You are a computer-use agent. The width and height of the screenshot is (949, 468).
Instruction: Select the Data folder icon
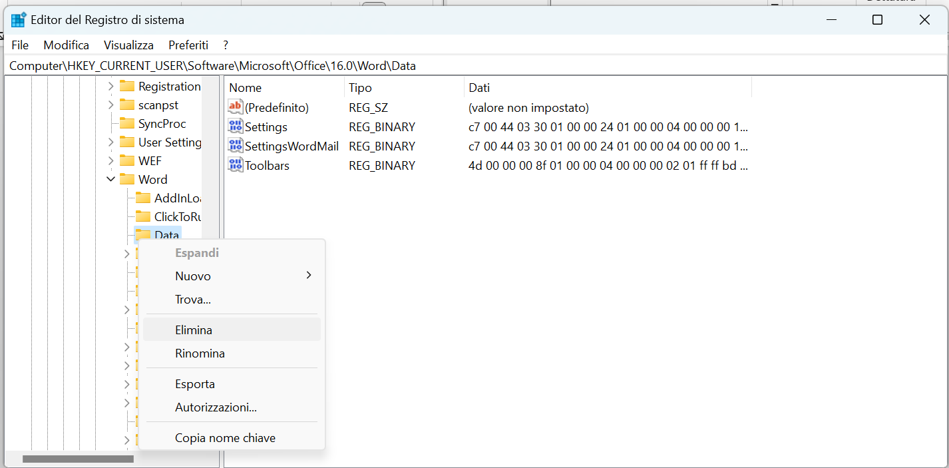point(143,234)
